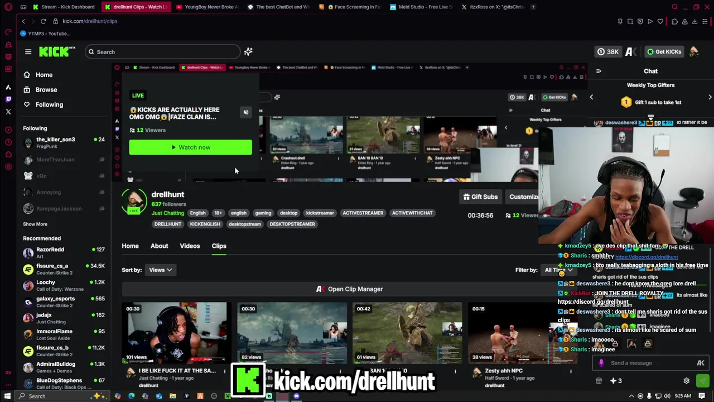
Task: Click the browser heart bookmark icon
Action: coord(660,21)
